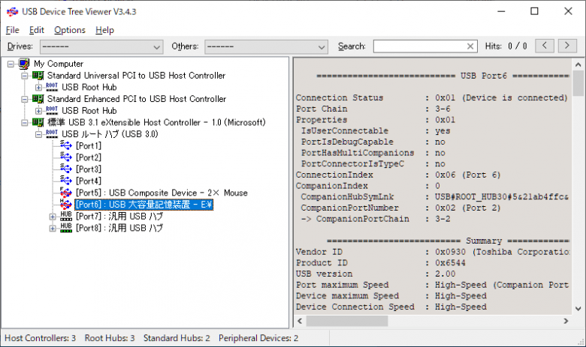
Task: Click the HUB icon beside [Port8]
Action: point(66,228)
